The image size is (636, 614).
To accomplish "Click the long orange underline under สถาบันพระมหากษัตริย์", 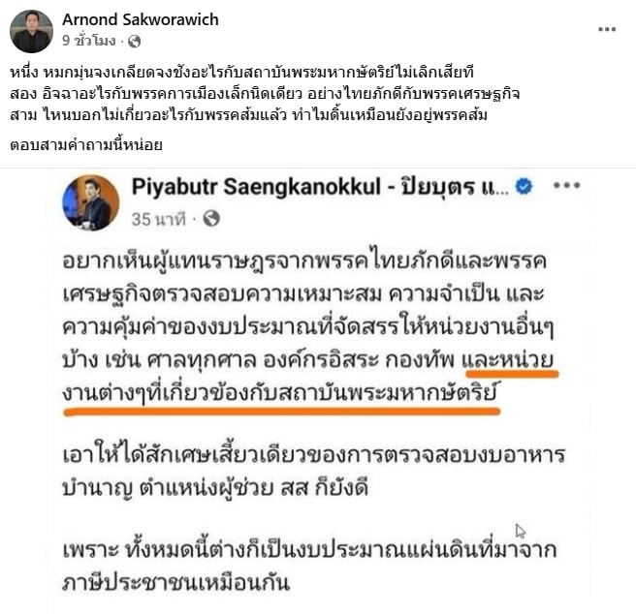I will [282, 412].
